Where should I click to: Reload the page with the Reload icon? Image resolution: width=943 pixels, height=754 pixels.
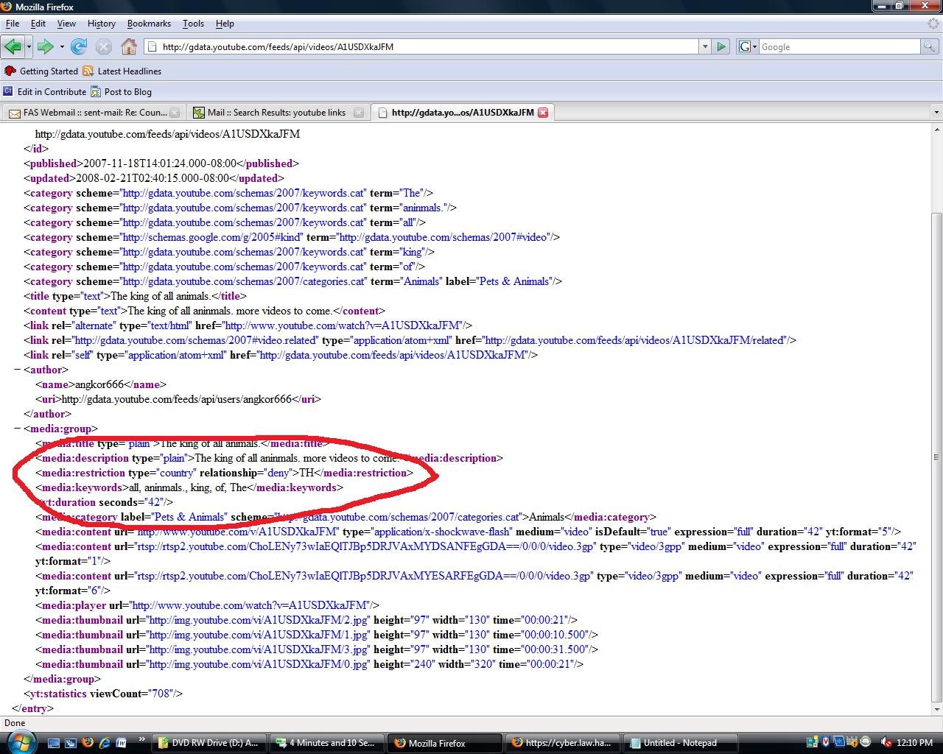click(x=79, y=46)
